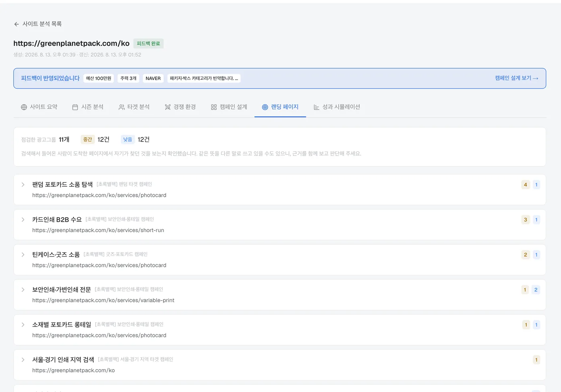Expand the 보안인쇄·가변인쇄 전문 row
This screenshot has height=392, width=561.
pyautogui.click(x=280, y=295)
